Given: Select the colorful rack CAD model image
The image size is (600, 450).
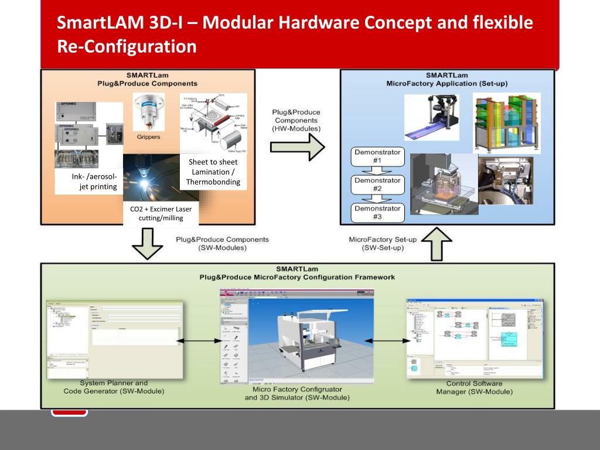Looking at the screenshot, I should coord(507,123).
